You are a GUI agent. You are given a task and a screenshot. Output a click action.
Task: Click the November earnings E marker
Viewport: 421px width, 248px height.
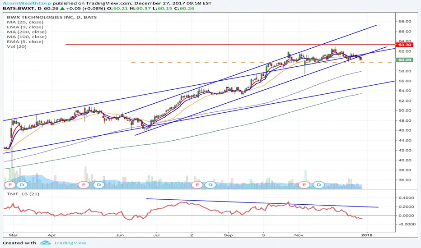304,185
